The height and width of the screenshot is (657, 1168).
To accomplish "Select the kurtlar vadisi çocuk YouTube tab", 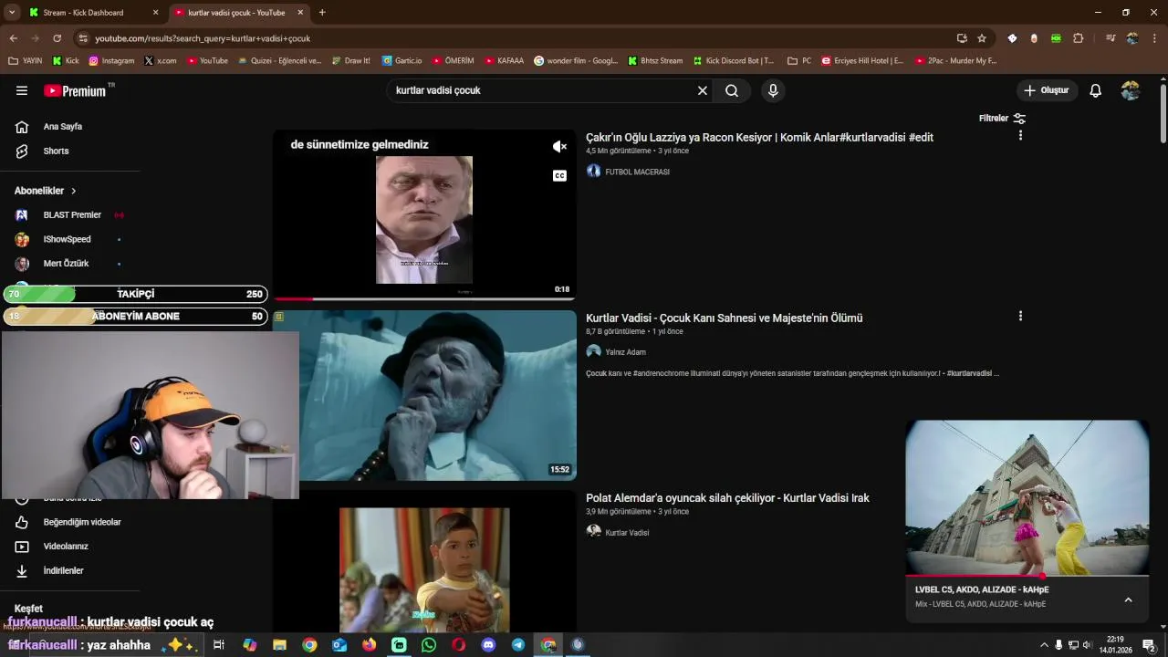I will 236,13.
